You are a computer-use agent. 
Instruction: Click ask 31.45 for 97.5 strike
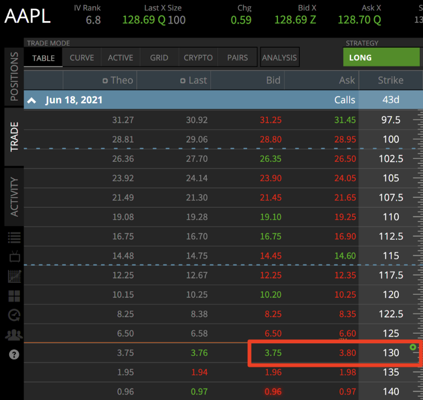[345, 120]
